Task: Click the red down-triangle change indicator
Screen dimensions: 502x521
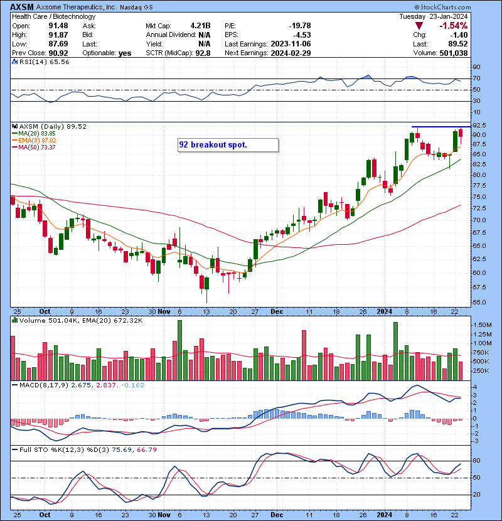Action: point(419,26)
